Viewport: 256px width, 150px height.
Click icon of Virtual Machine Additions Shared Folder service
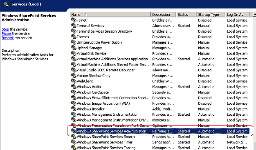click(x=74, y=64)
